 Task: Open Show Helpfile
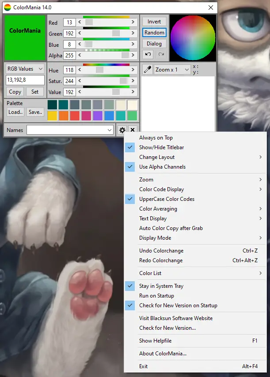coord(195,341)
